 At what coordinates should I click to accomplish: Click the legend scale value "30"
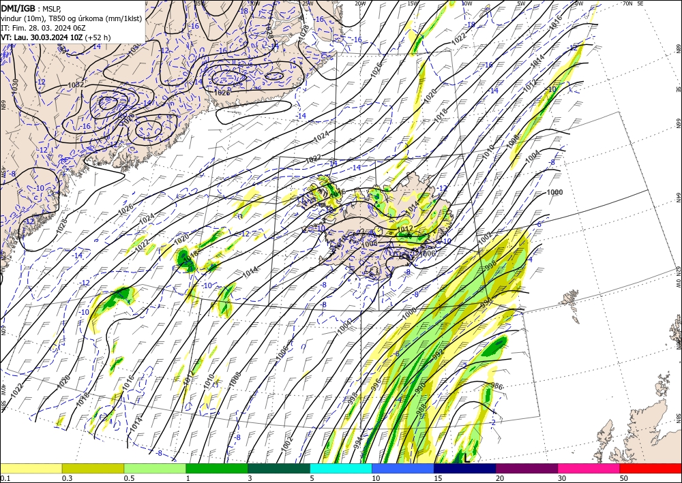click(x=563, y=478)
